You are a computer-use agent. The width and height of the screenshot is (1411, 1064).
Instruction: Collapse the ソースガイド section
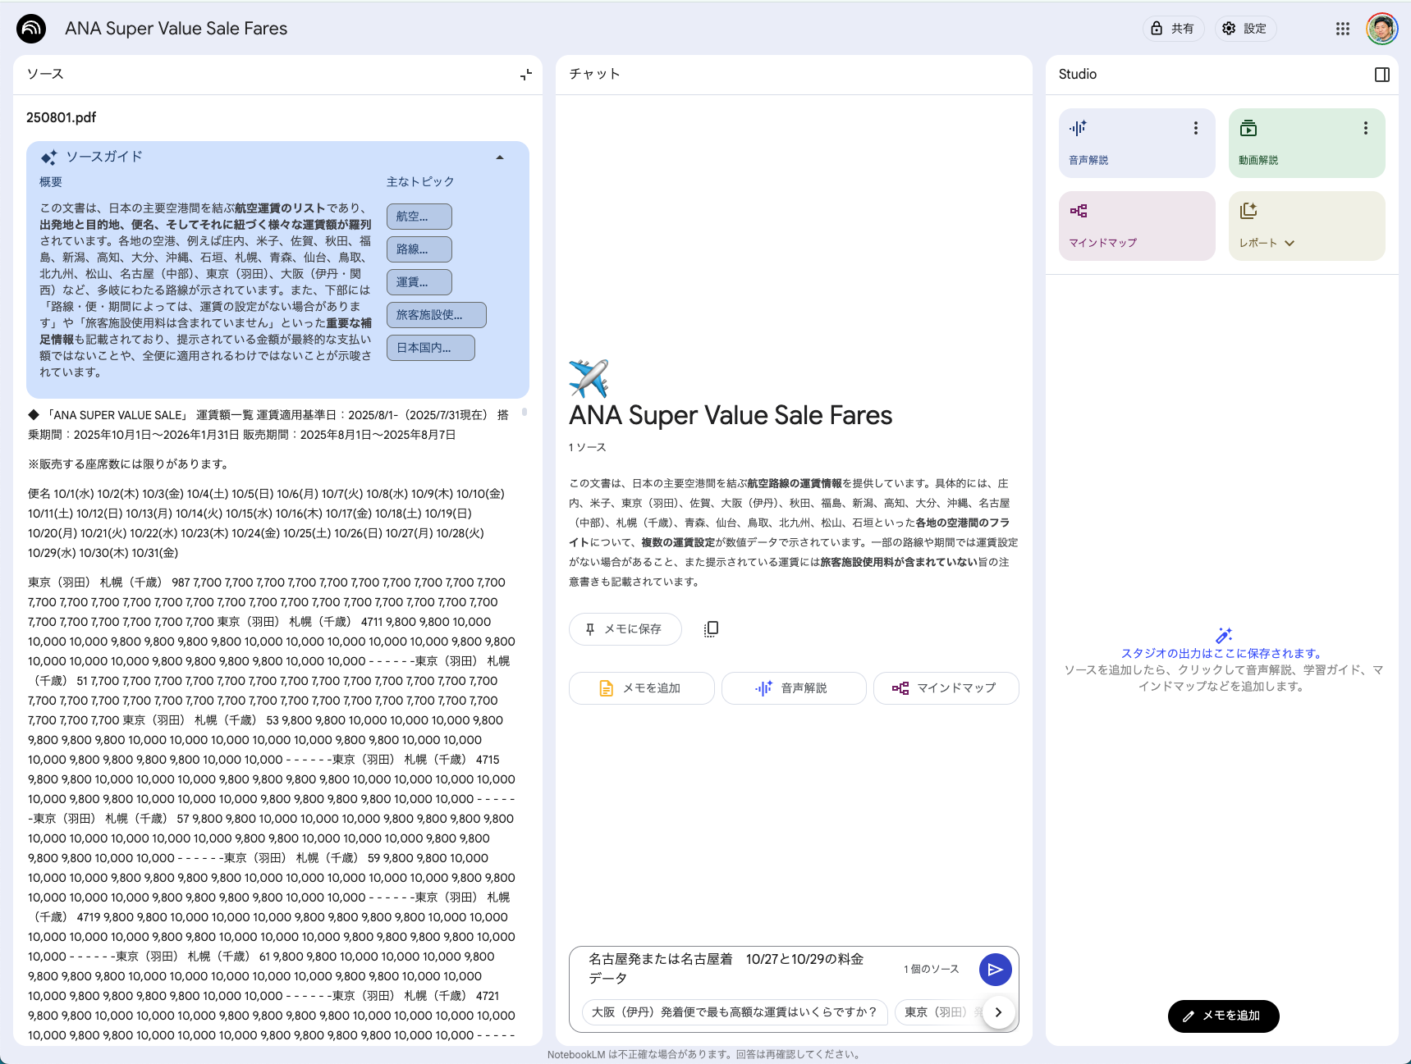[500, 158]
